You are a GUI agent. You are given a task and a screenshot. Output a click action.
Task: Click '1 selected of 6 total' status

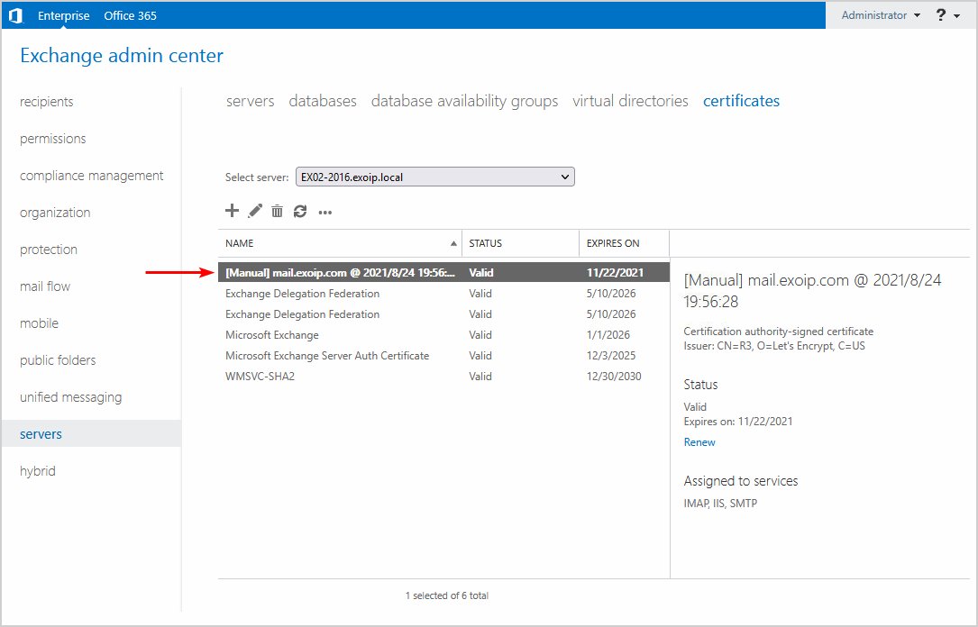[x=446, y=595]
